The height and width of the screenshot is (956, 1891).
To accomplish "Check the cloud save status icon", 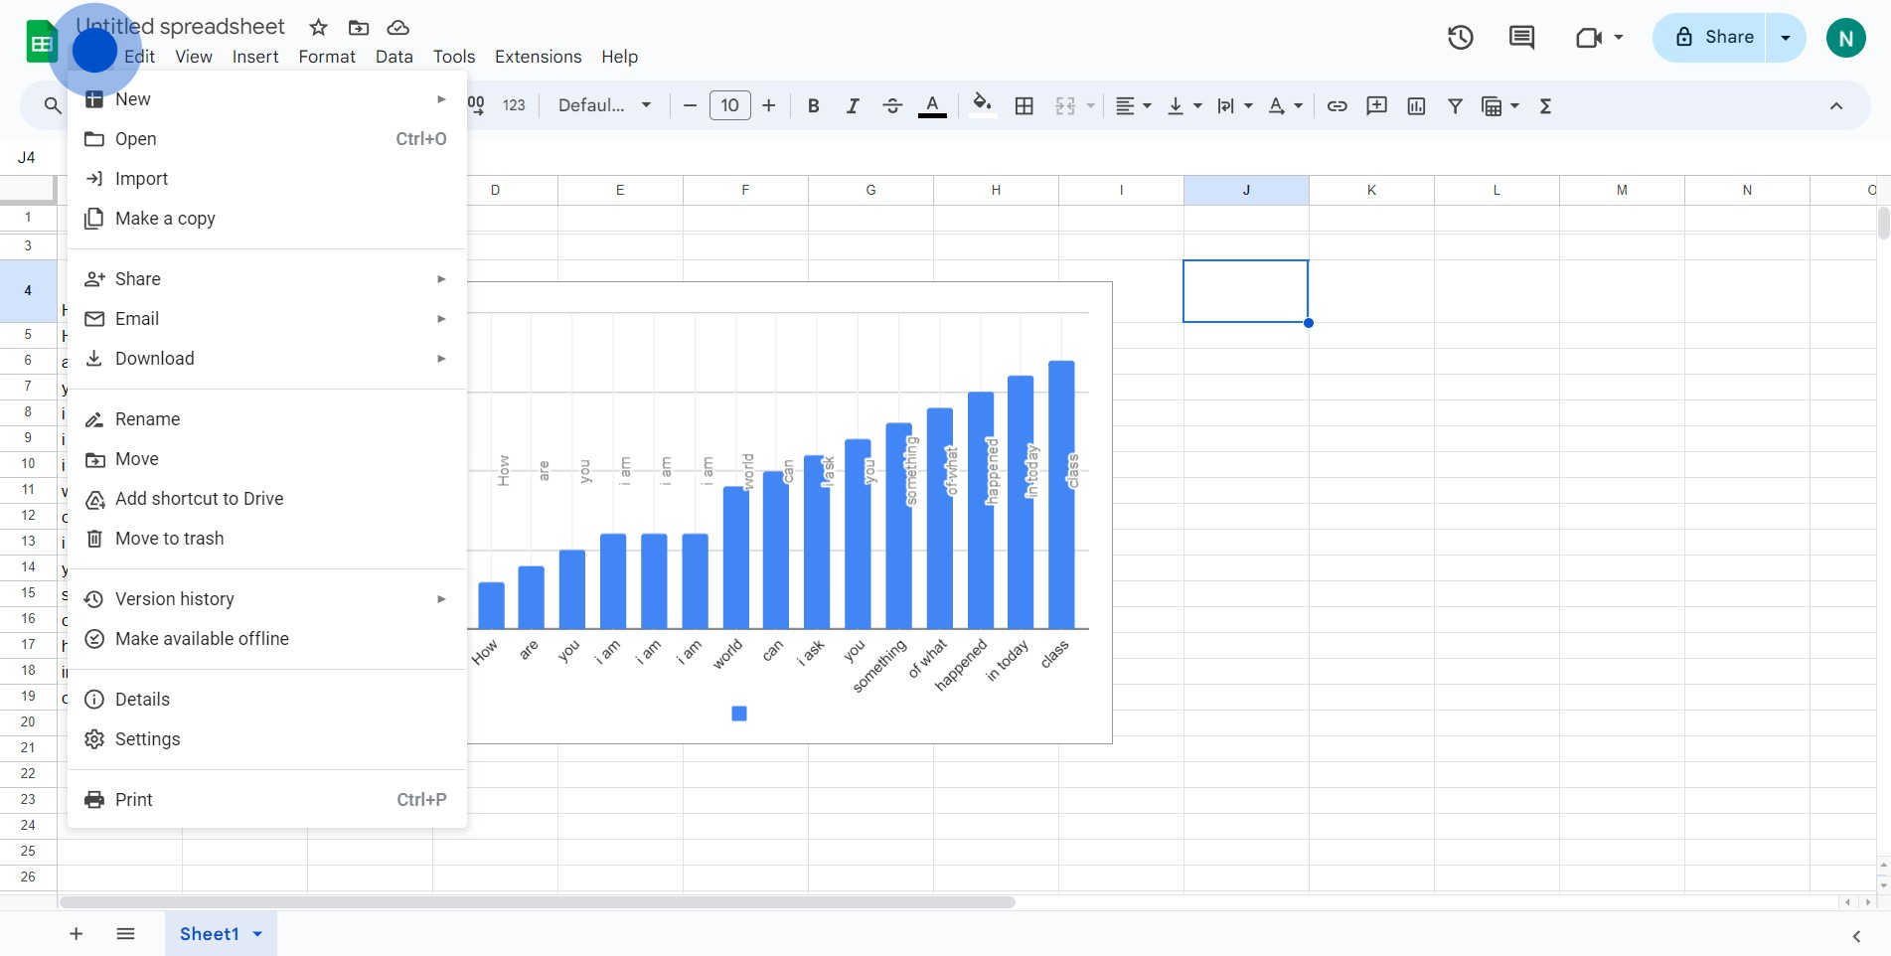I will (398, 27).
